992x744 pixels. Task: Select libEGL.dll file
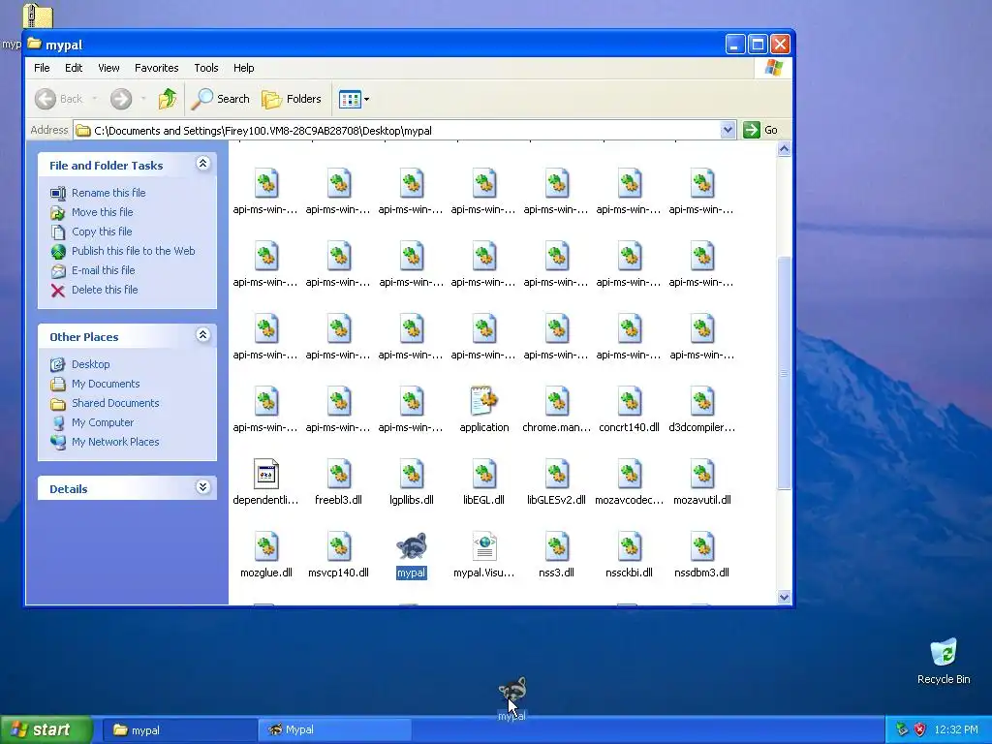484,481
